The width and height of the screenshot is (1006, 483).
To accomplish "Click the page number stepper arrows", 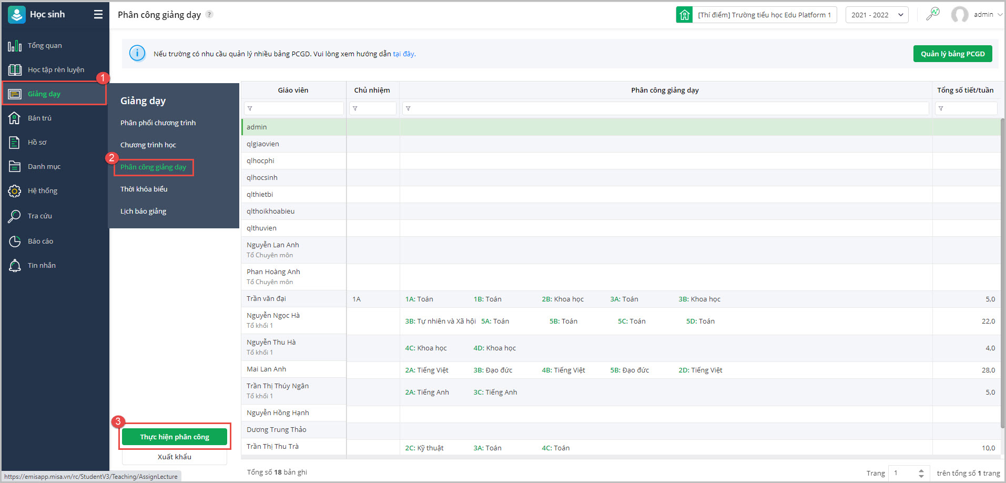I will [x=921, y=473].
